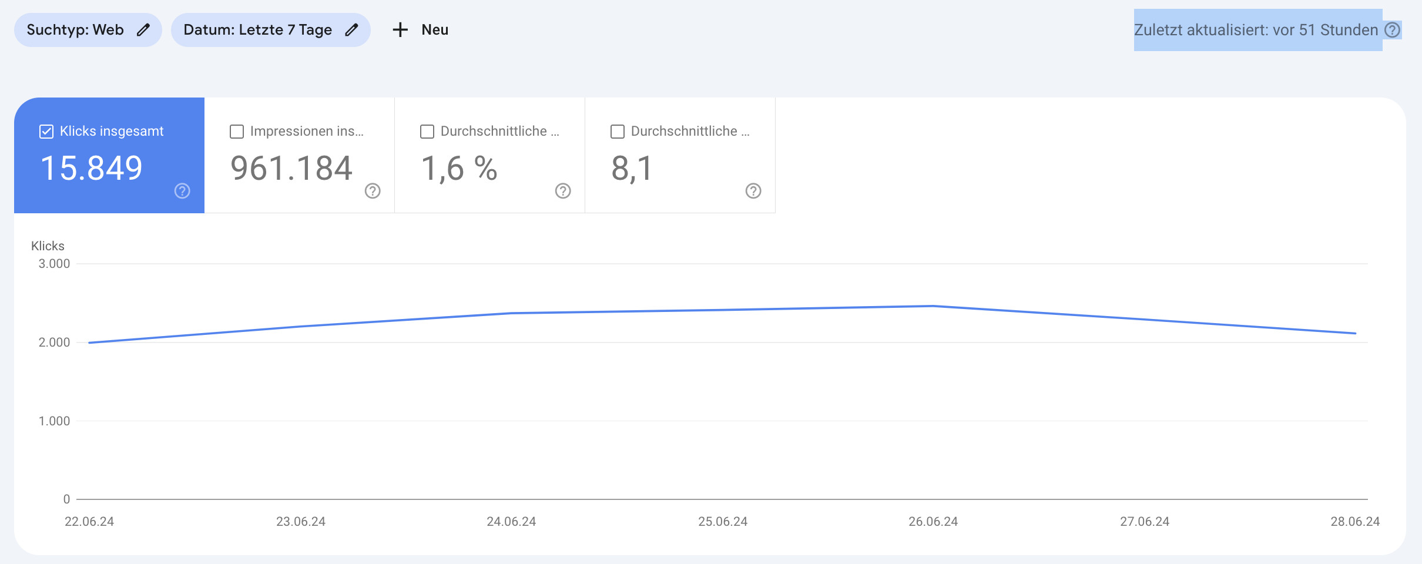Edit the date range via pencil icon
1422x564 pixels.
[x=351, y=29]
